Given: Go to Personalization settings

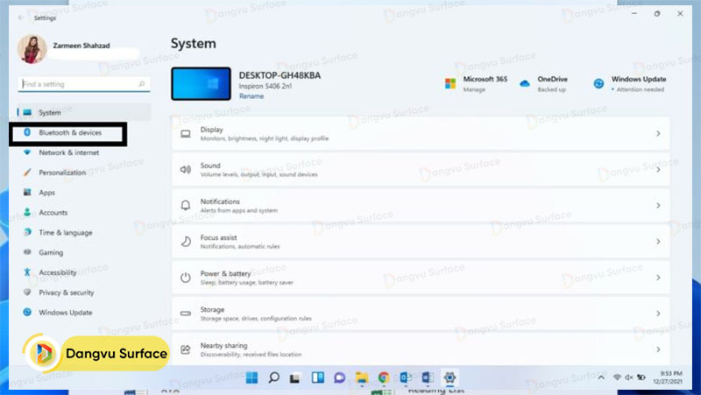Looking at the screenshot, I should 62,173.
